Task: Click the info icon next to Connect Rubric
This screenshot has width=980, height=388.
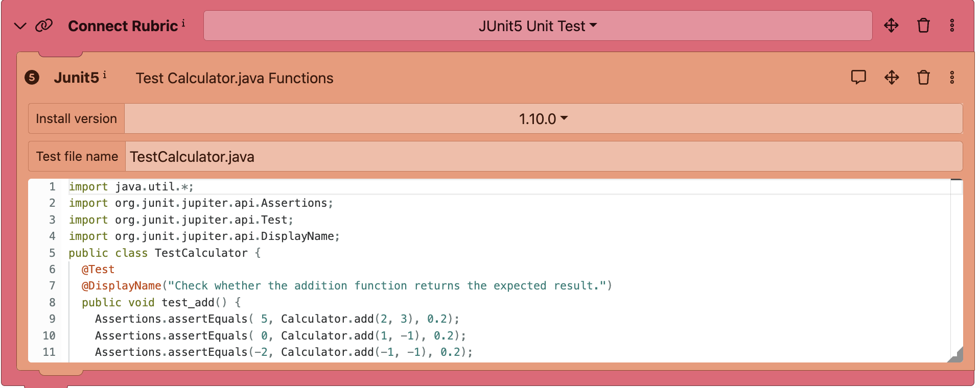Action: 183,23
